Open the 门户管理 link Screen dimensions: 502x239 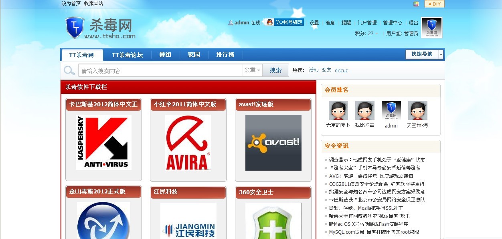point(367,23)
